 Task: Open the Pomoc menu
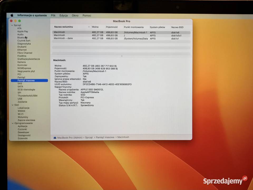87,15
